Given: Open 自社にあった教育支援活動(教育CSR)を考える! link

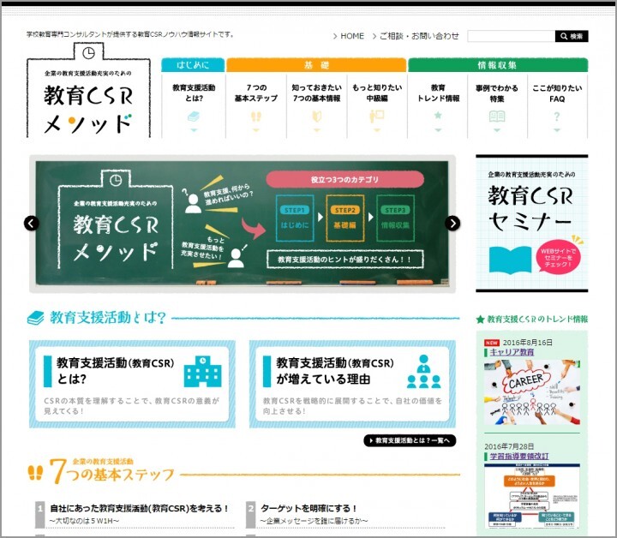Looking at the screenshot, I should click(140, 509).
